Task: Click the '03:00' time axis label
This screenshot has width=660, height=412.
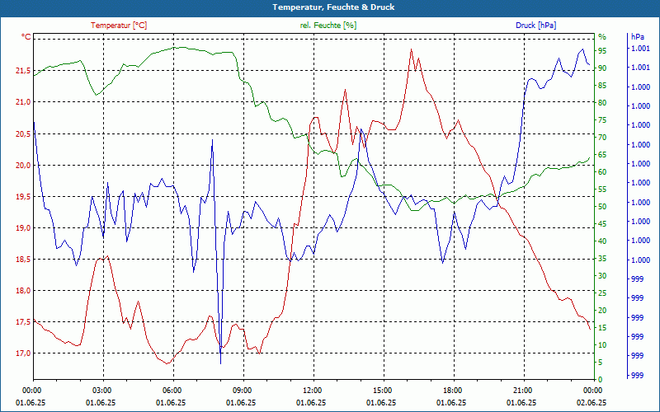Action: (101, 391)
